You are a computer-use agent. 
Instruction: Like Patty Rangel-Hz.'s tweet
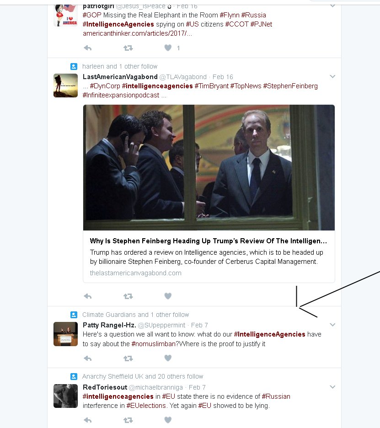pos(168,358)
